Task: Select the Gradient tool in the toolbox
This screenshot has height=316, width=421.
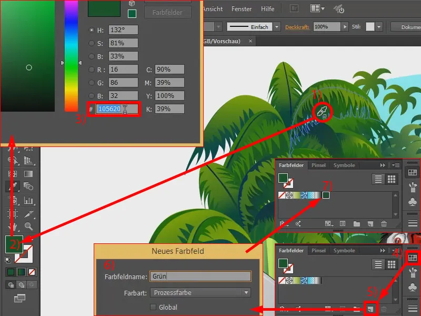Action: pos(28,174)
